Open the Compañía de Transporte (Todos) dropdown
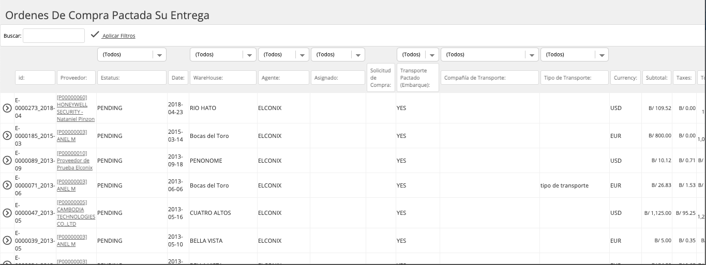Screen dimensions: 706x265 click(490, 55)
